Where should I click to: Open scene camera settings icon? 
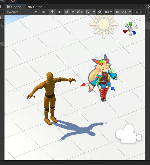point(107,12)
